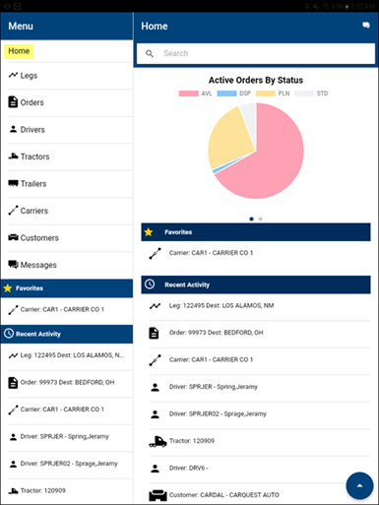The image size is (379, 505).
Task: Click the star icon in sidebar Favorites header
Action: (x=8, y=288)
